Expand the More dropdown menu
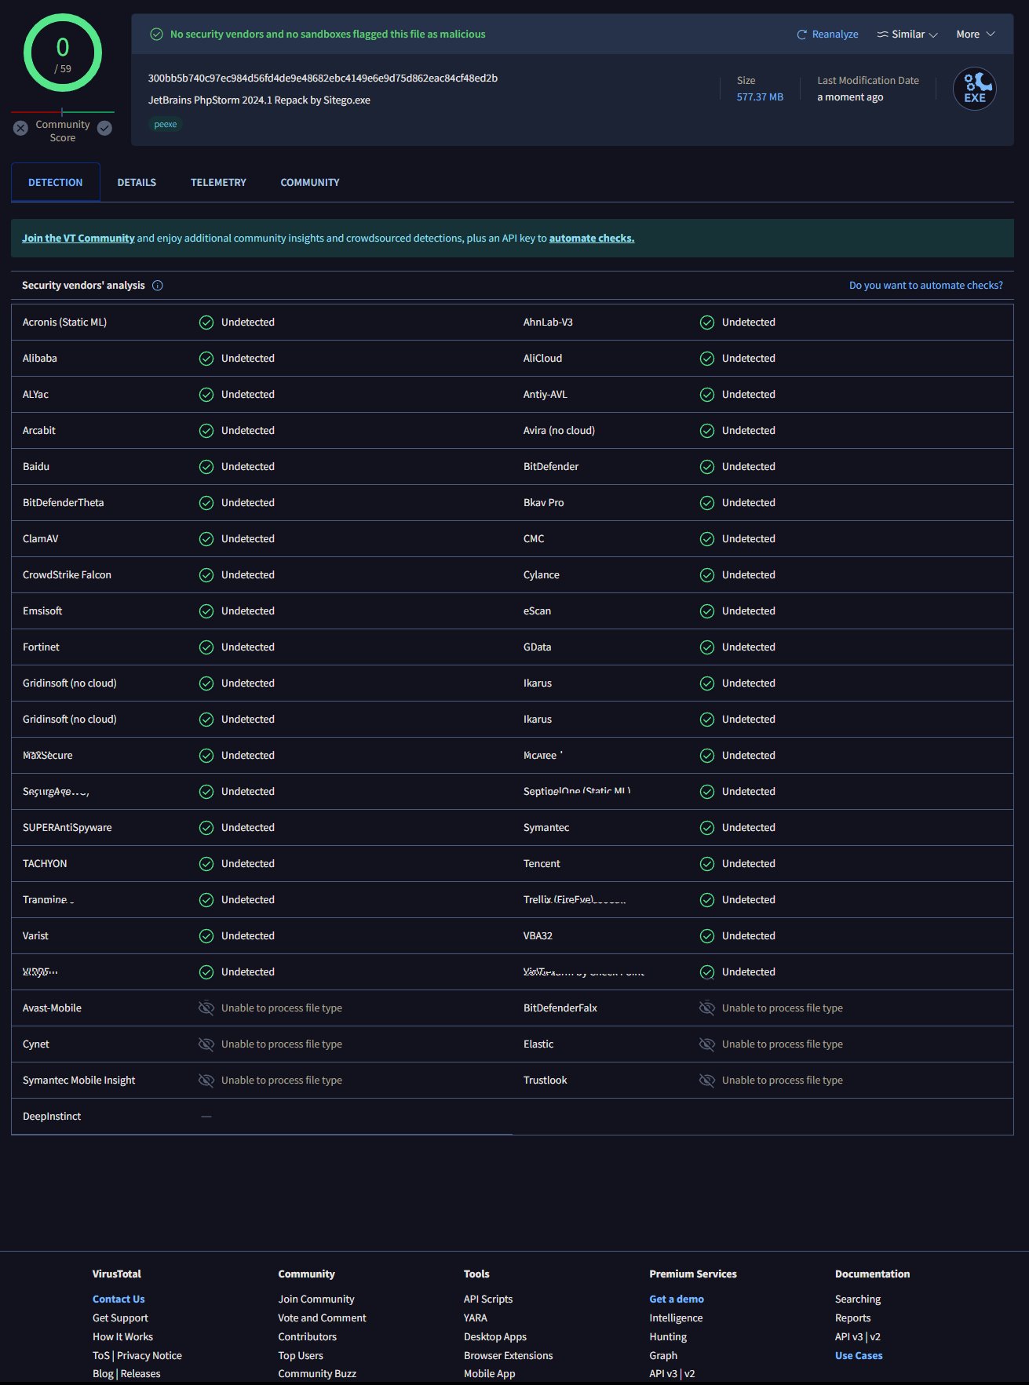Screen dimensions: 1029x1385 [x=976, y=35]
